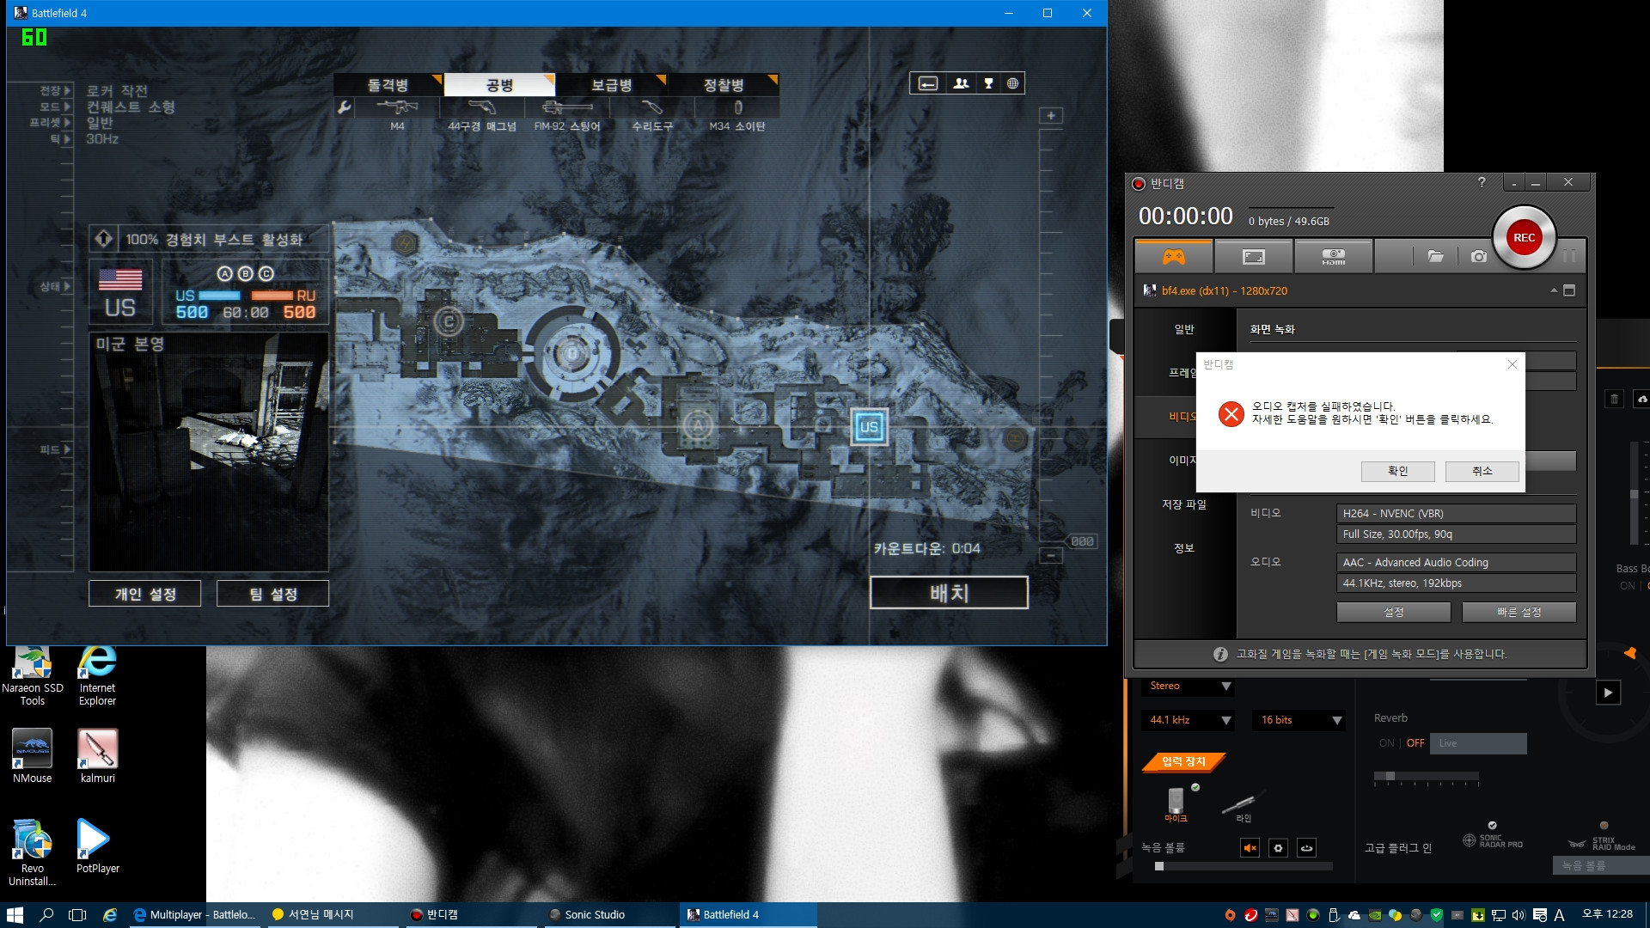Screen dimensions: 1650x928
Task: Select the 정찰병 class tab
Action: (x=723, y=84)
